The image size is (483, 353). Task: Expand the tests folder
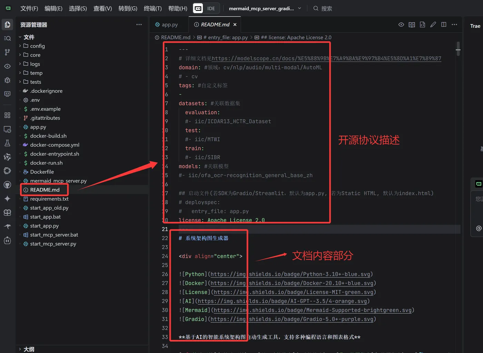[x=20, y=82]
